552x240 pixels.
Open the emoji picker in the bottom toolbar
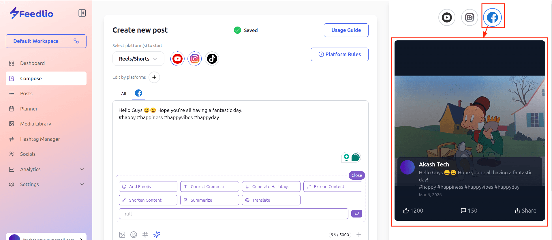point(134,235)
